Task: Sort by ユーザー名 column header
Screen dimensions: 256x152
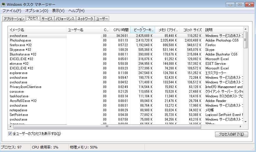Action: point(84,30)
